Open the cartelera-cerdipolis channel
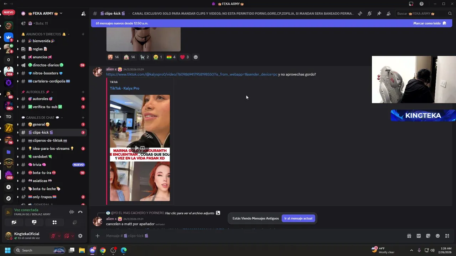The height and width of the screenshot is (256, 456). point(53,81)
